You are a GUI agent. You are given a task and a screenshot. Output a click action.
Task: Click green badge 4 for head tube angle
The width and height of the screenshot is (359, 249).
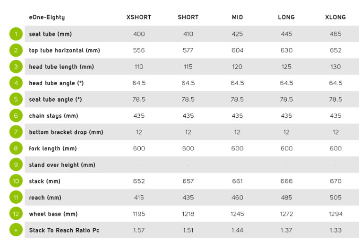16,83
